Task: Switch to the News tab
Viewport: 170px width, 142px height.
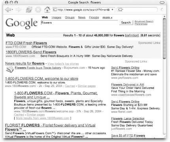Action: click(x=82, y=17)
